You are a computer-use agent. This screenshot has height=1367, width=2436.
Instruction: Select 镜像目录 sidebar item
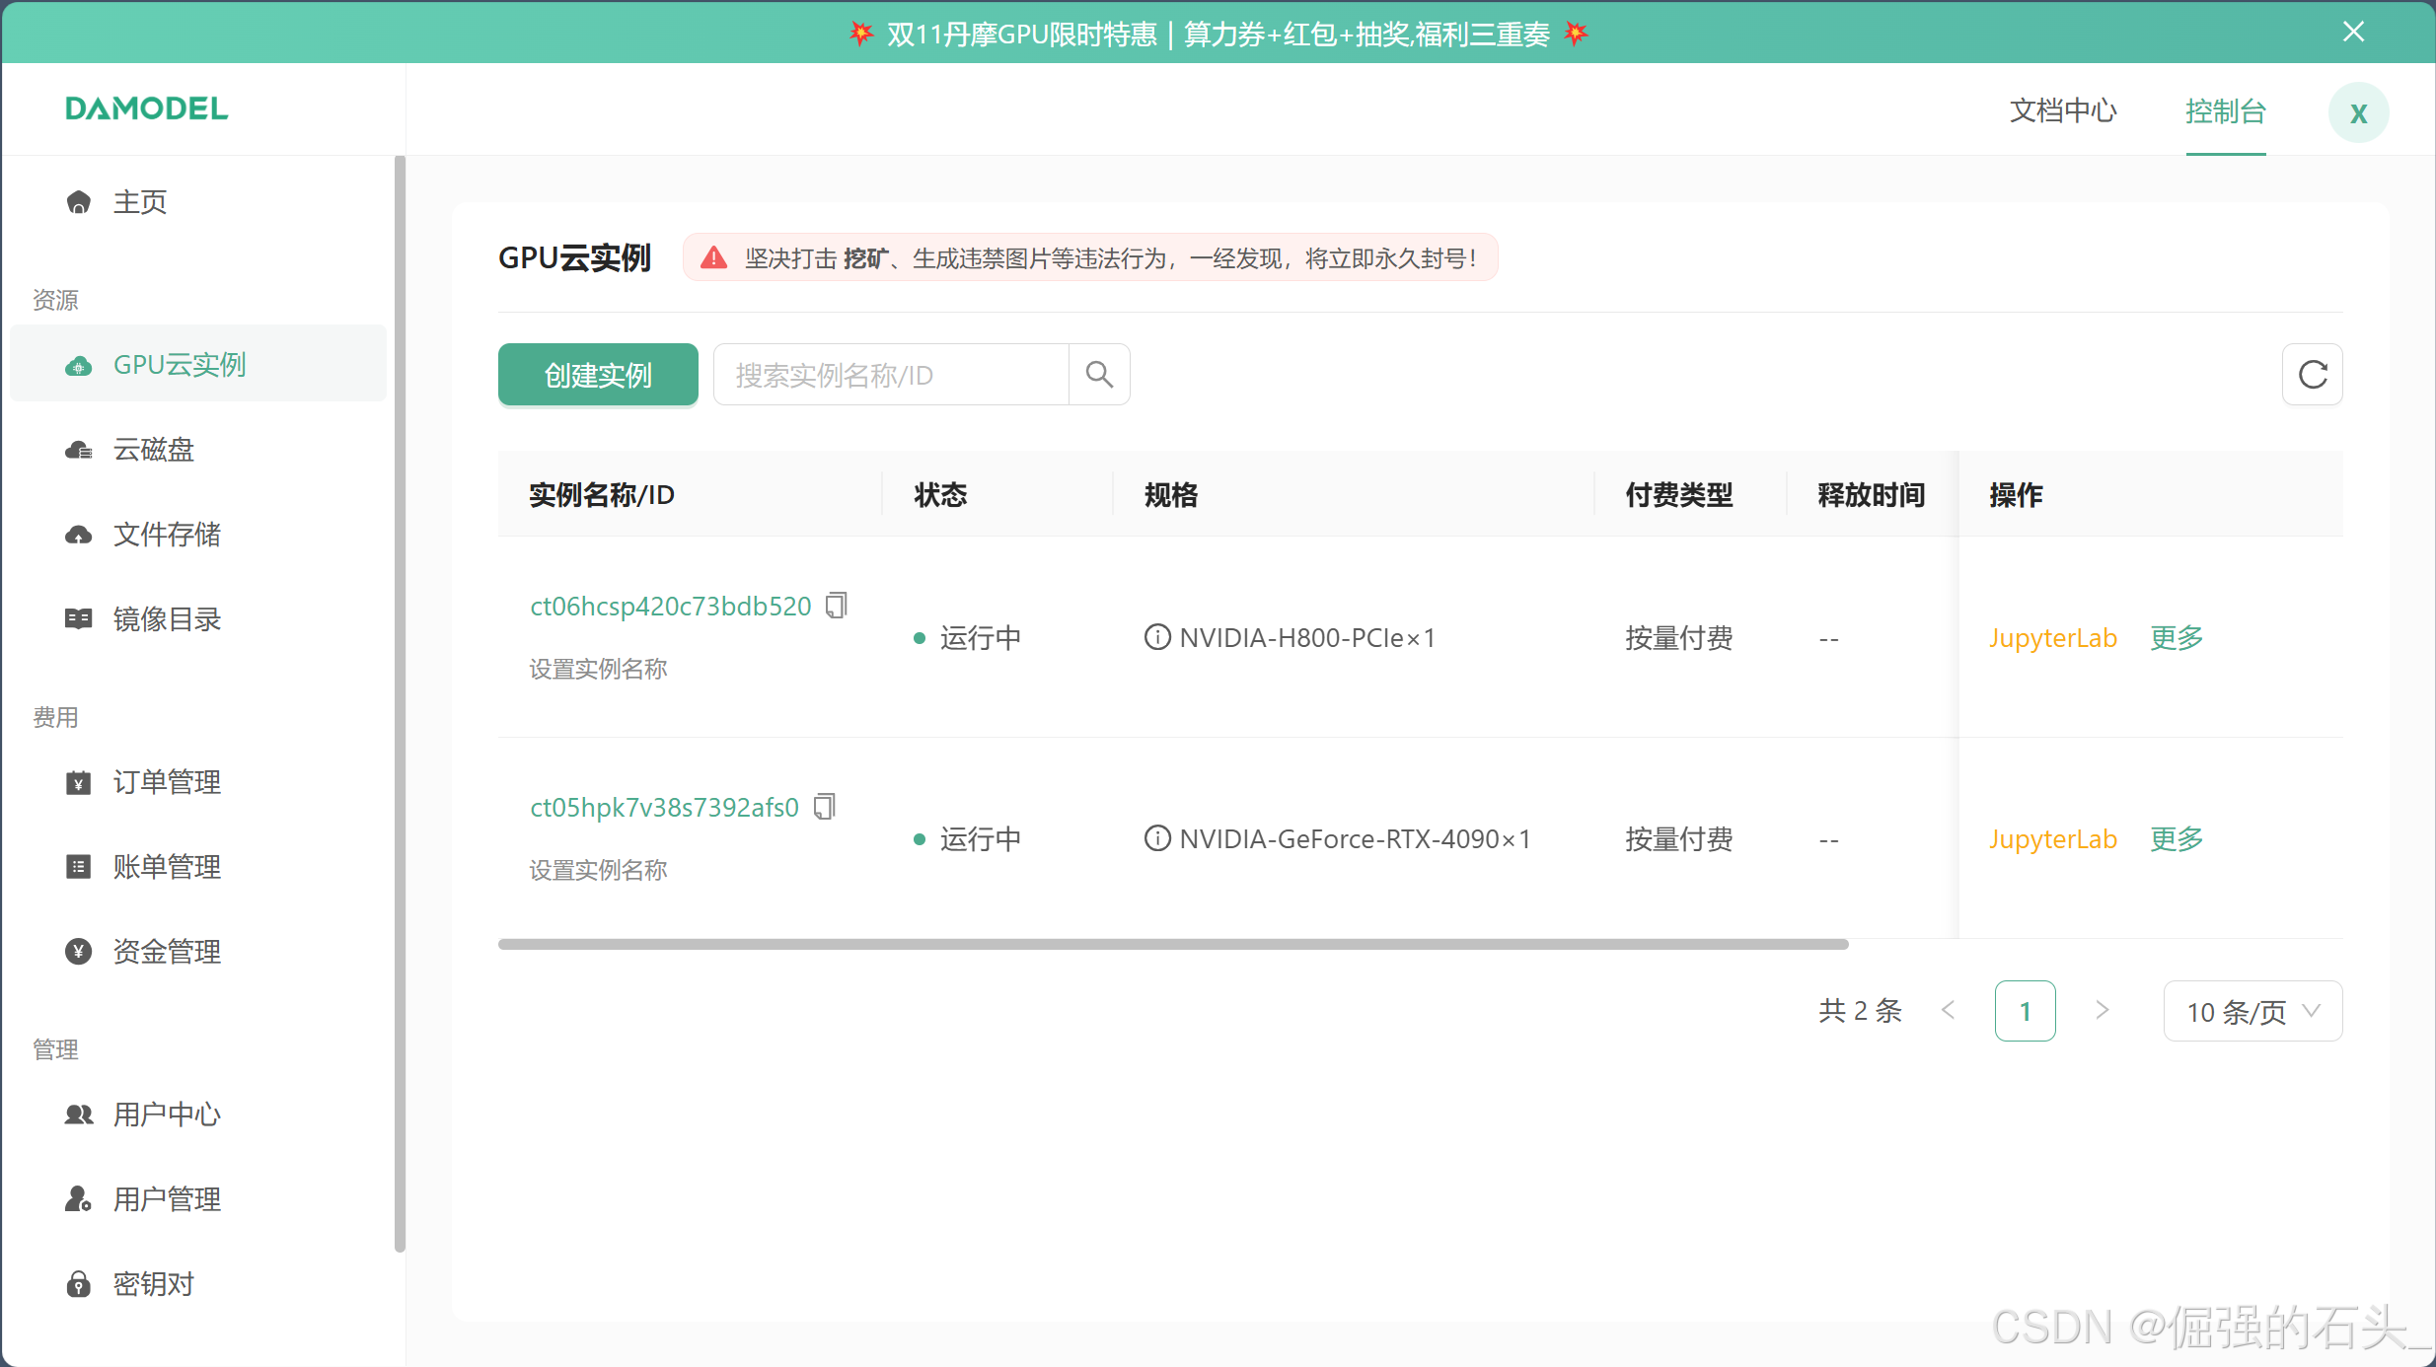coord(166,619)
